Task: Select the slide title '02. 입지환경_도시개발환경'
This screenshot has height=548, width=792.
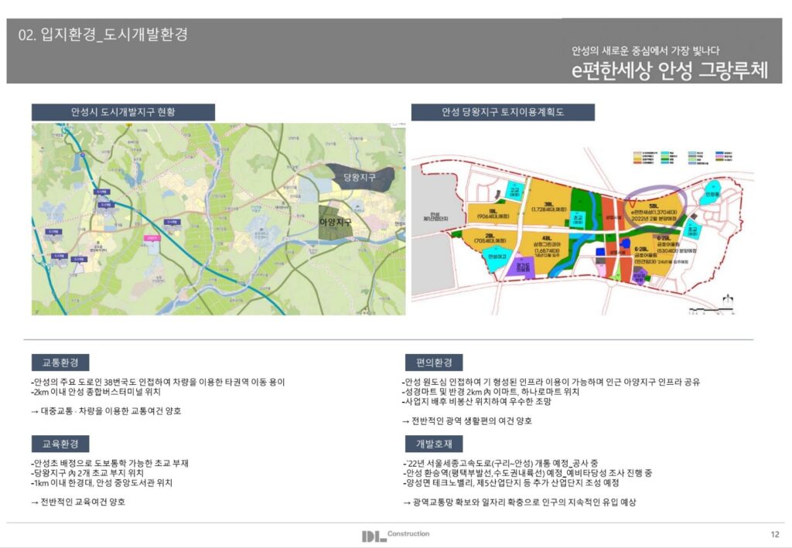Action: tap(103, 34)
